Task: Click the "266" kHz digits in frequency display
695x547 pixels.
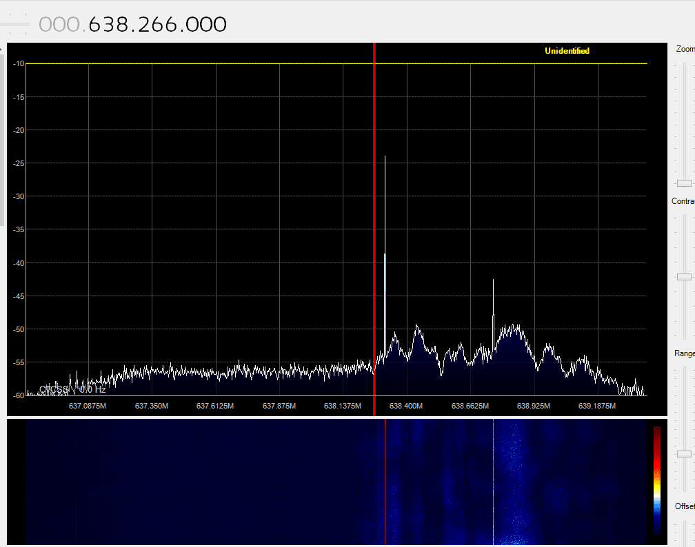Action: (157, 25)
